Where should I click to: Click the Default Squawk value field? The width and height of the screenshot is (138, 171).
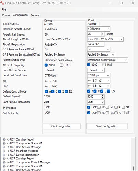[94, 97]
